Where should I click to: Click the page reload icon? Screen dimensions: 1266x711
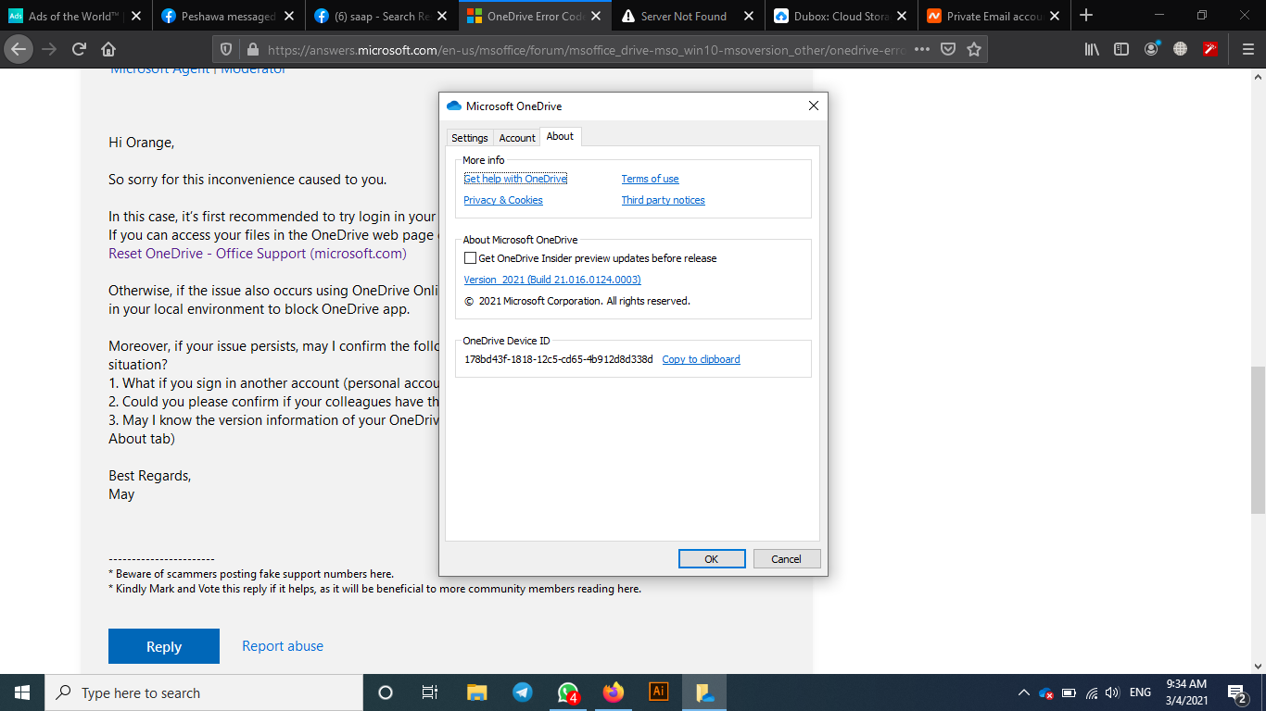click(x=79, y=48)
